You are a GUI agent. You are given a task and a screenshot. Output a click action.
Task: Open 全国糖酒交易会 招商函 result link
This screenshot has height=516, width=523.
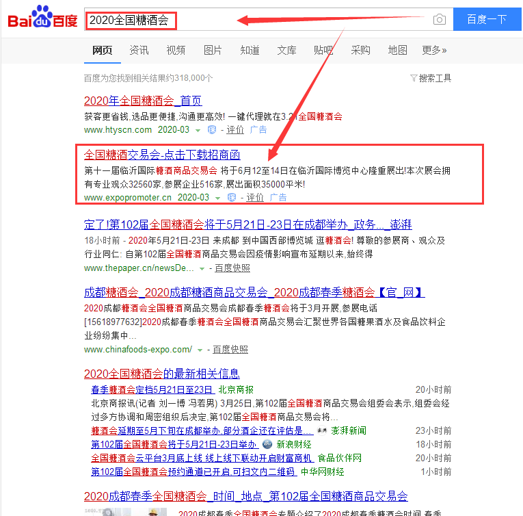(x=162, y=154)
